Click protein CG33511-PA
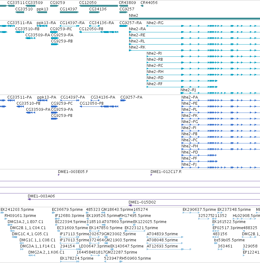260x263 pixels. pyautogui.click(x=20, y=97)
